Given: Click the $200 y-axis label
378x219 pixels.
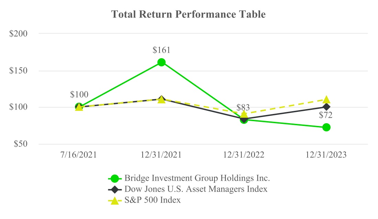Looking at the screenshot, I should click(x=23, y=34).
